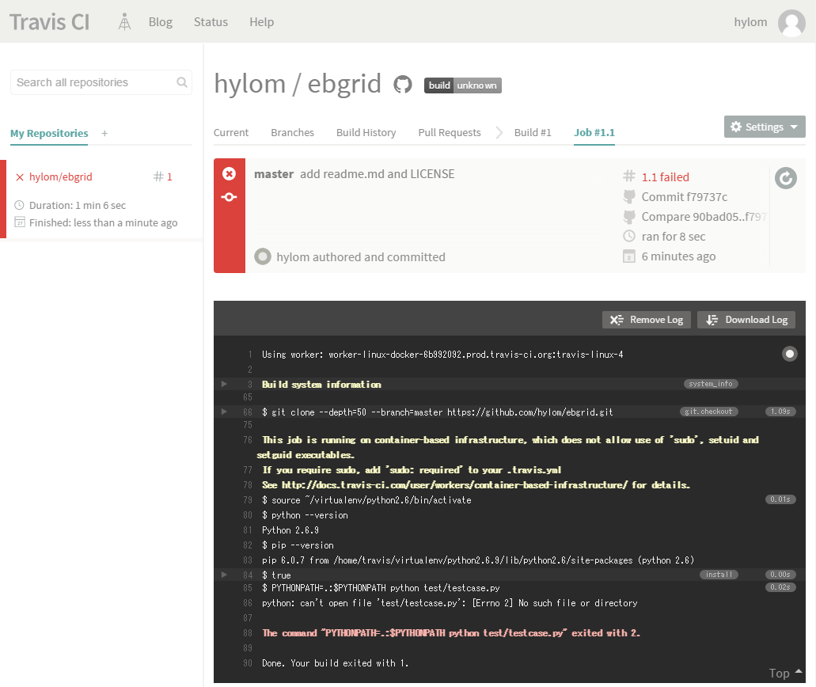This screenshot has height=687, width=816.
Task: Open the 1.1 failed job link
Action: (665, 177)
